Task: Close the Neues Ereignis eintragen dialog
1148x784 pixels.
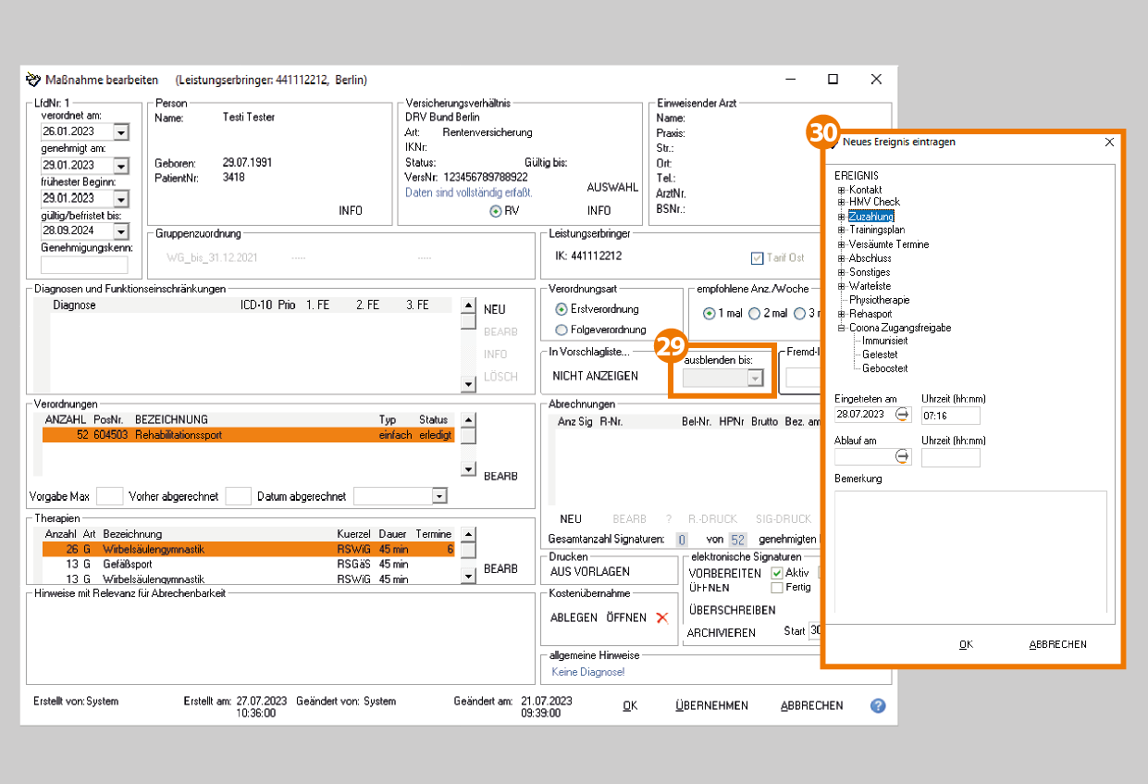Action: [x=1109, y=143]
